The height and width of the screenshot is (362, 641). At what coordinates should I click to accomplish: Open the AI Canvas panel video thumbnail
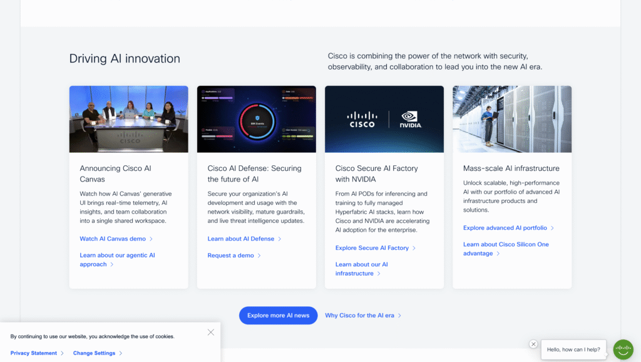tap(128, 119)
